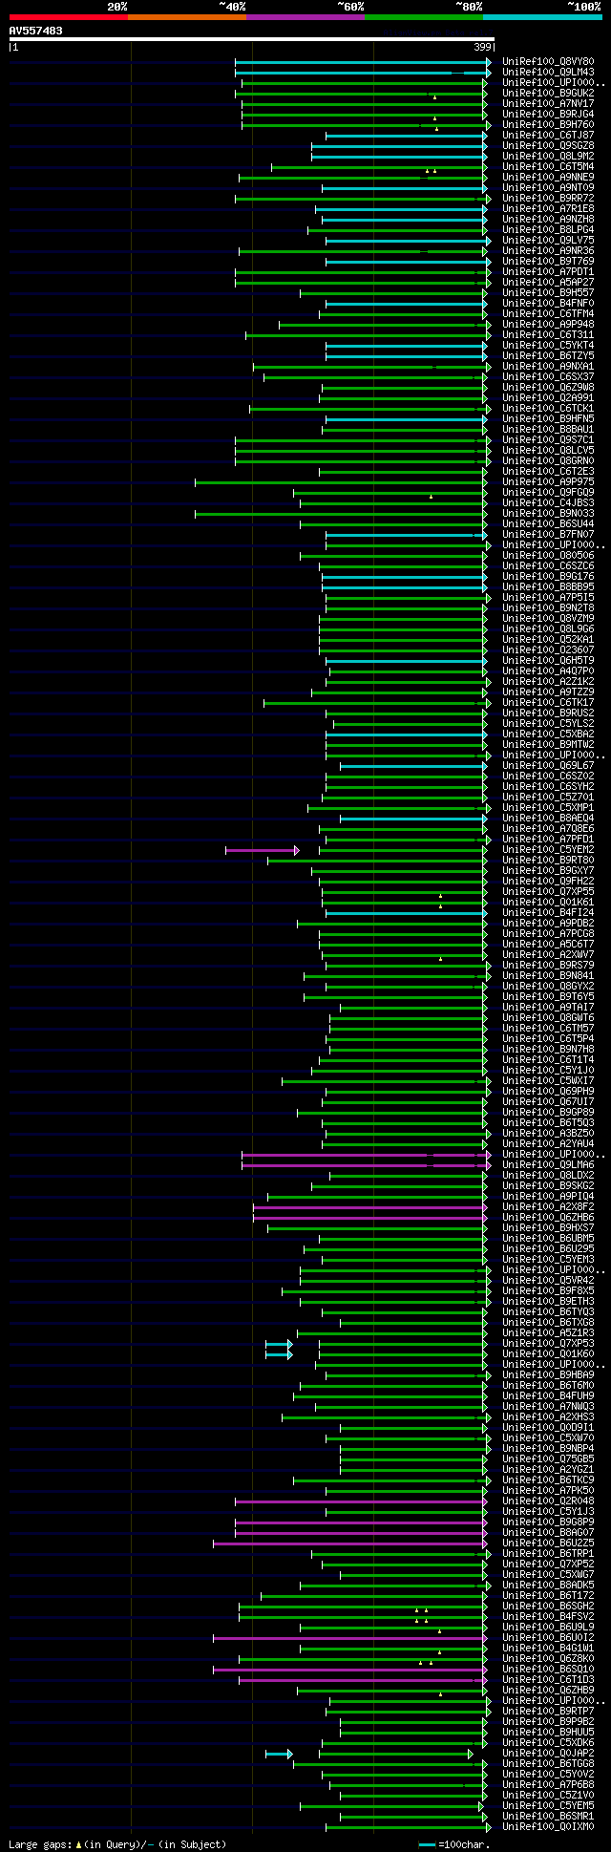
Task: Open hit UniRef100_Q9LV75
Action: click(x=548, y=241)
